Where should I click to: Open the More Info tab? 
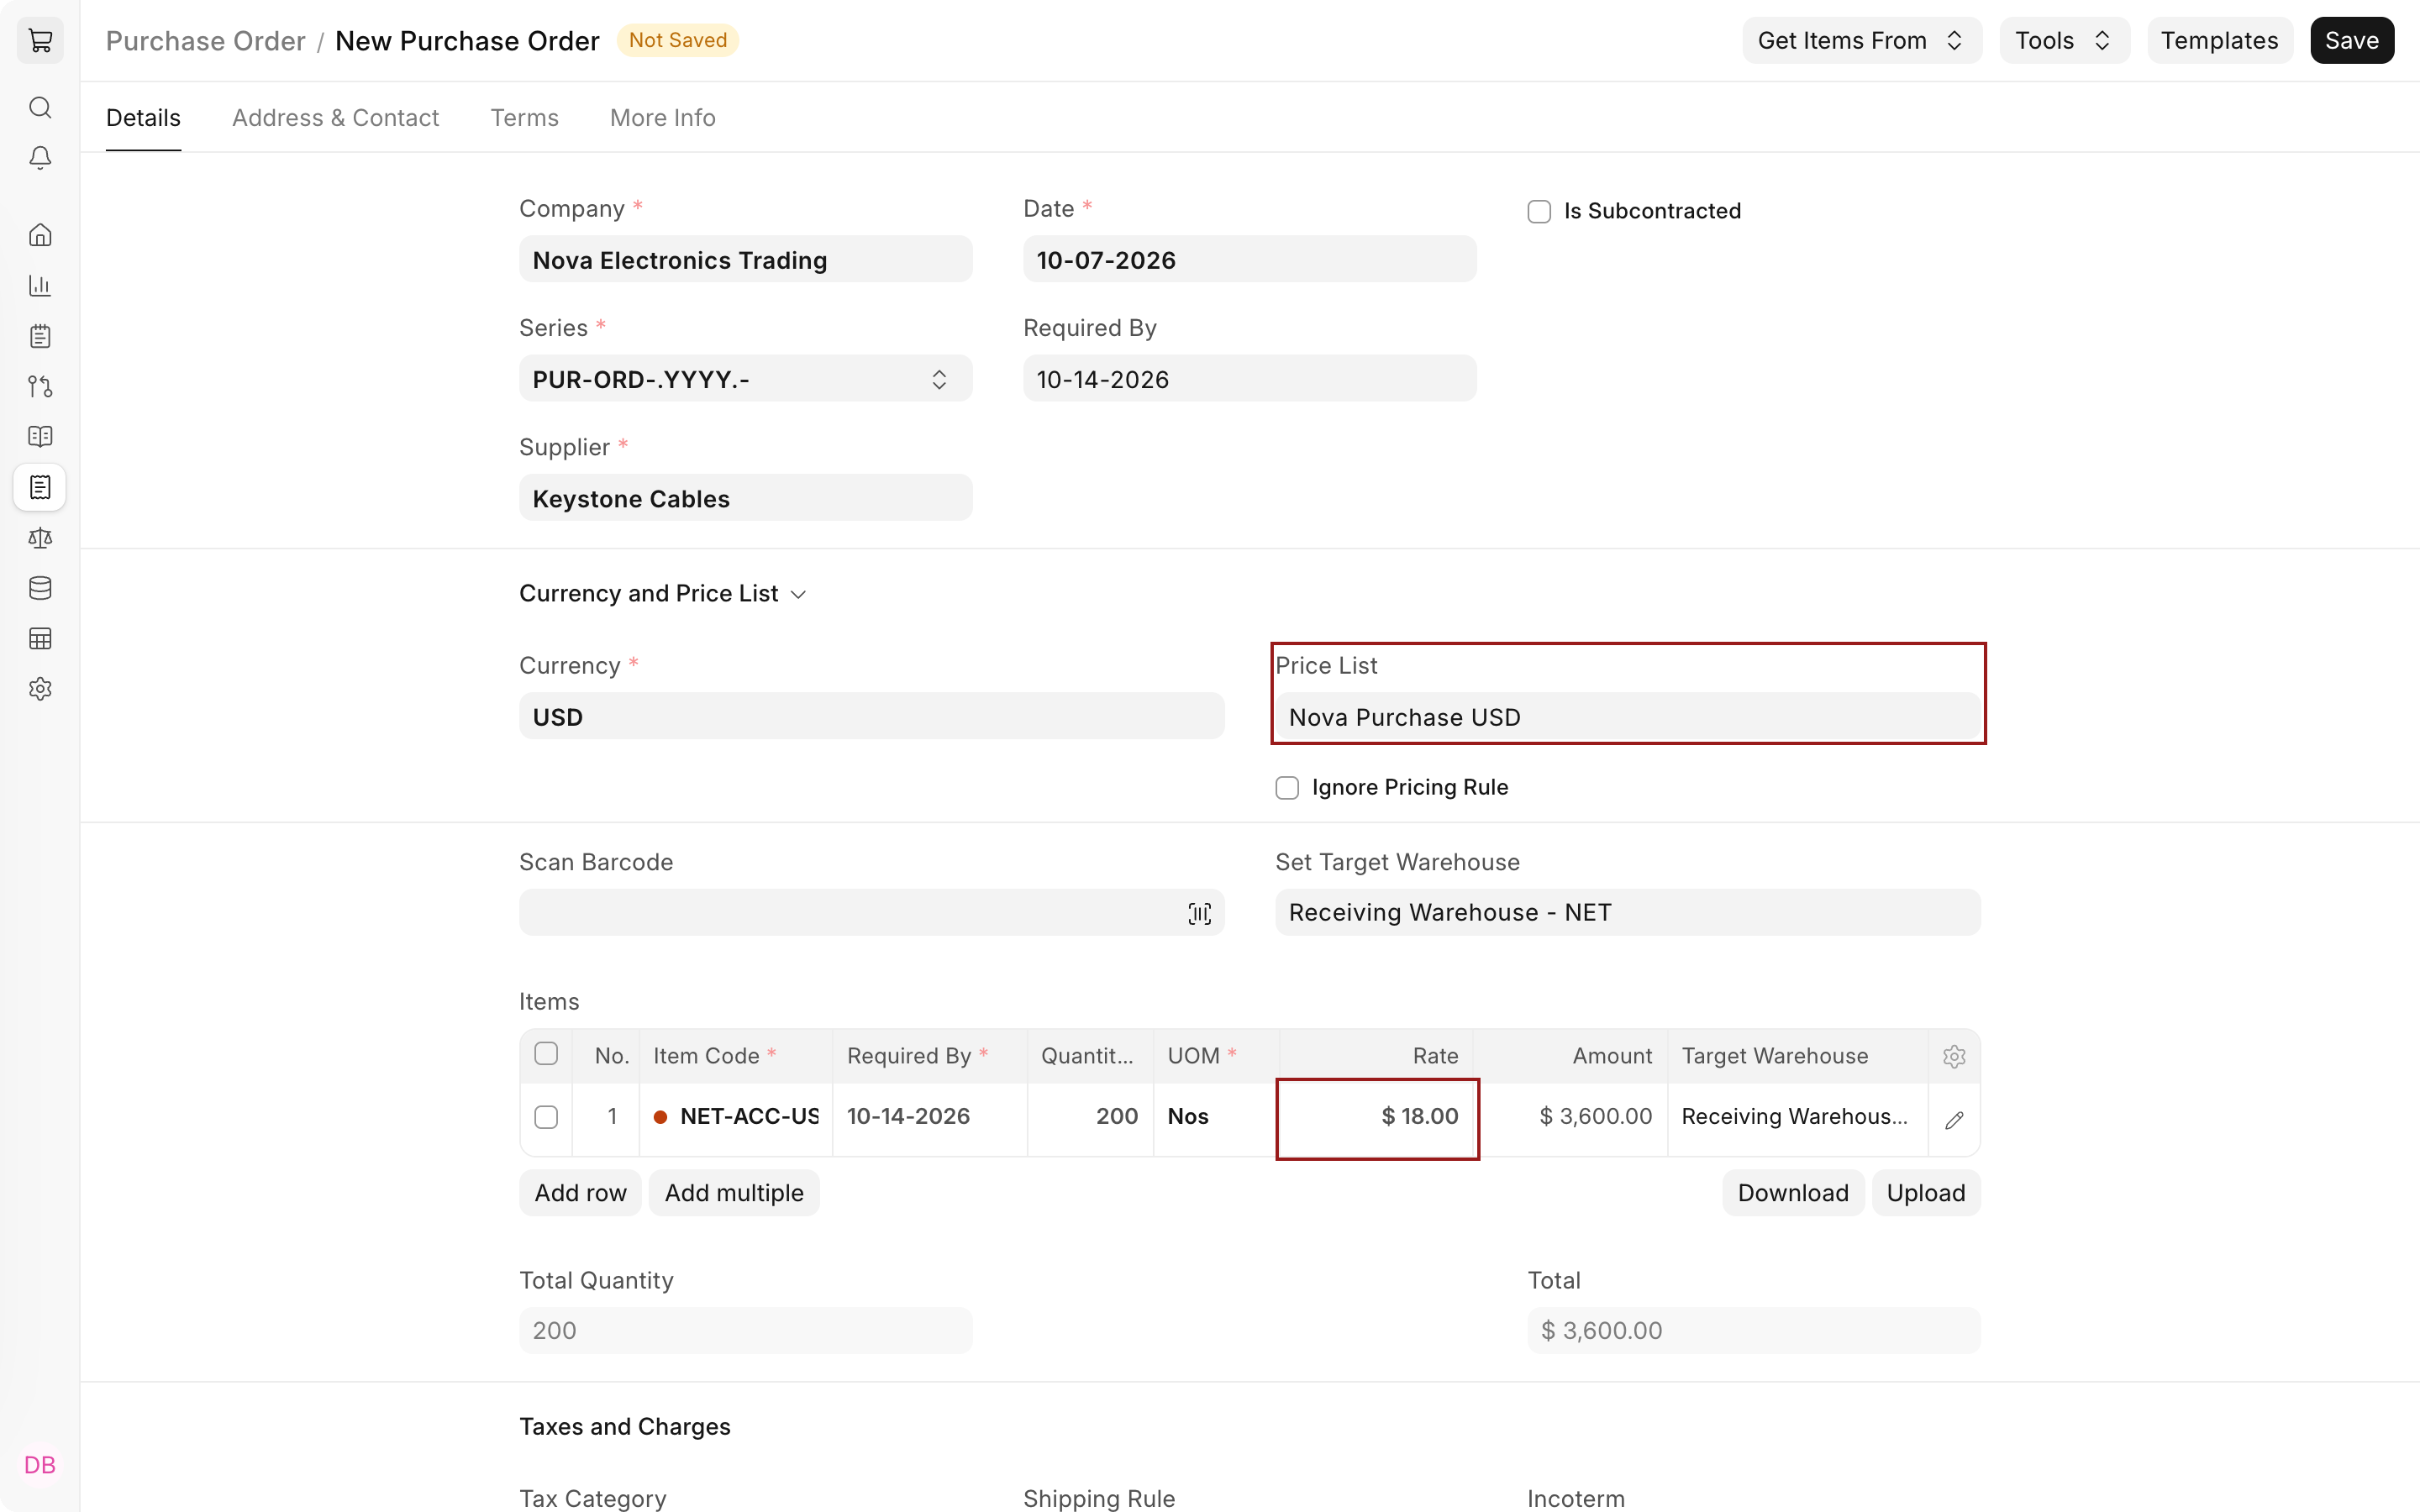coord(662,118)
